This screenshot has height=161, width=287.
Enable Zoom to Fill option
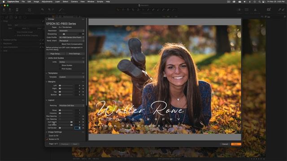tap(47, 136)
